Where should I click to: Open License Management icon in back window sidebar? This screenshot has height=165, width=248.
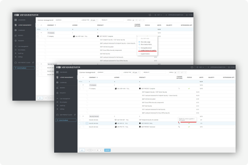click(x=16, y=26)
